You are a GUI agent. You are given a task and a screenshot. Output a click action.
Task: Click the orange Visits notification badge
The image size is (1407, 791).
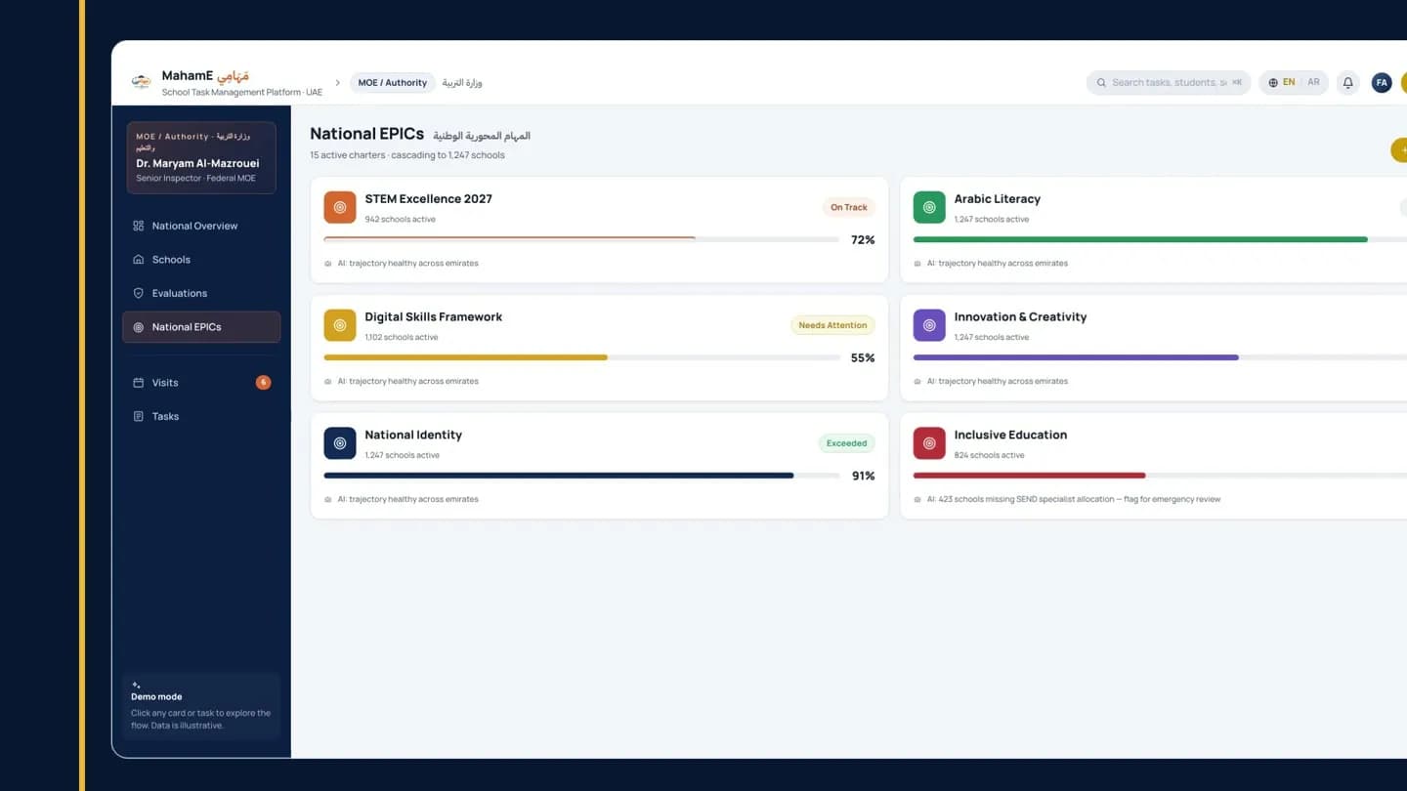(x=263, y=383)
